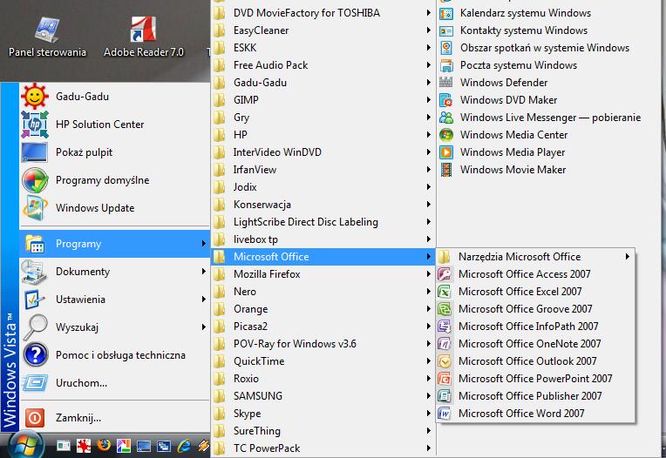This screenshot has height=458, width=666.
Task: Click the Show Desktop quick launch icon
Action: [x=144, y=446]
